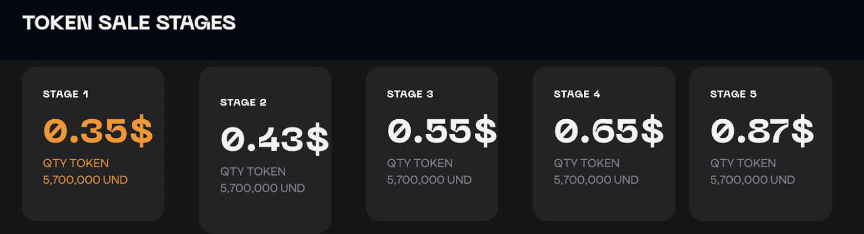
Task: Select Stage 1's orange 5,700,000 UND amount
Action: (x=85, y=180)
